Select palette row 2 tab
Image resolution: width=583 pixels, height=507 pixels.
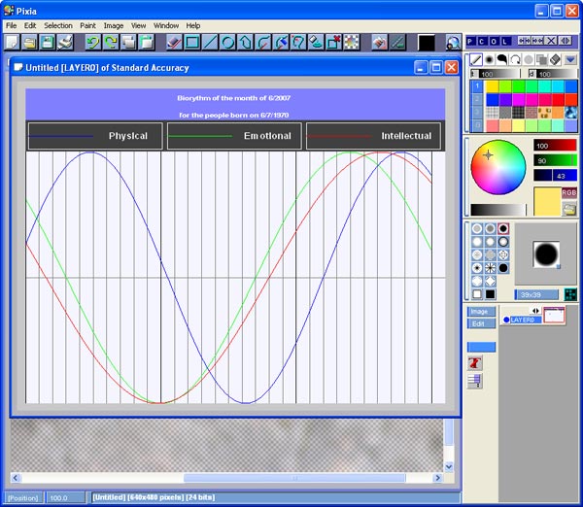(x=476, y=99)
